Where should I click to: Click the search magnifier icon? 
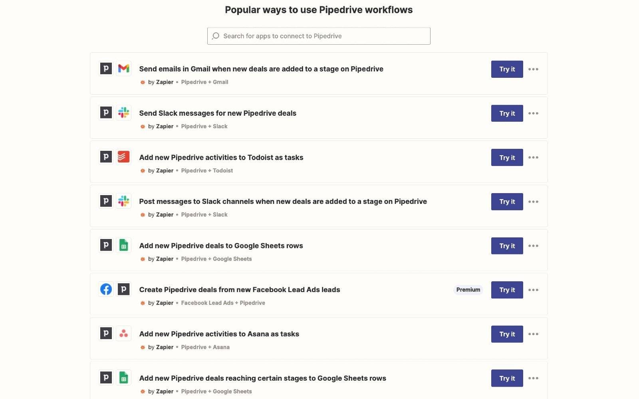(x=216, y=36)
